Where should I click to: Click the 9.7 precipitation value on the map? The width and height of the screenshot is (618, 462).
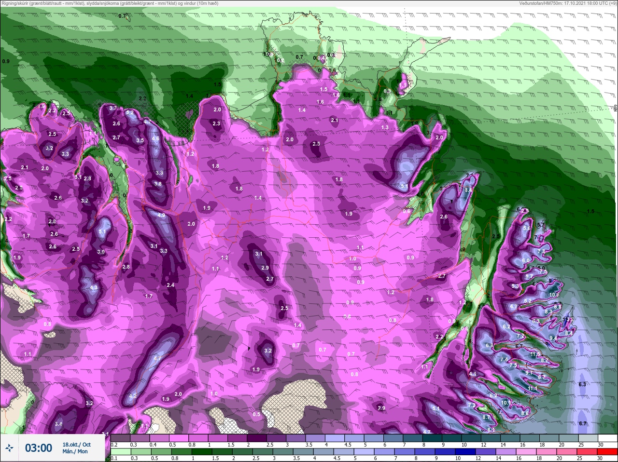pos(529,373)
